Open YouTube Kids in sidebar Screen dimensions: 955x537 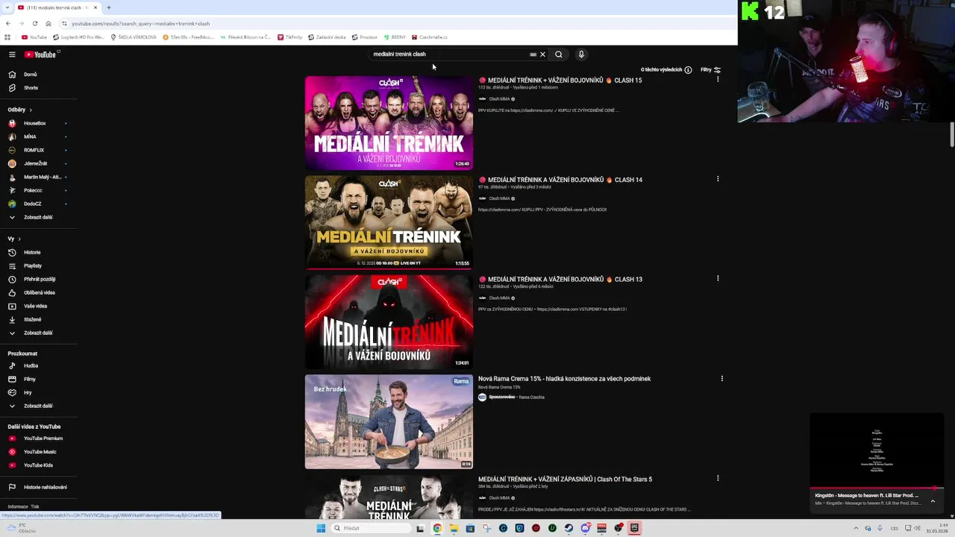click(38, 465)
